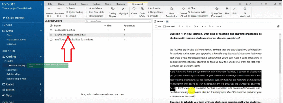Switch to the Share ribbon tab
Screen dimensions: 283x103
coord(108,4)
